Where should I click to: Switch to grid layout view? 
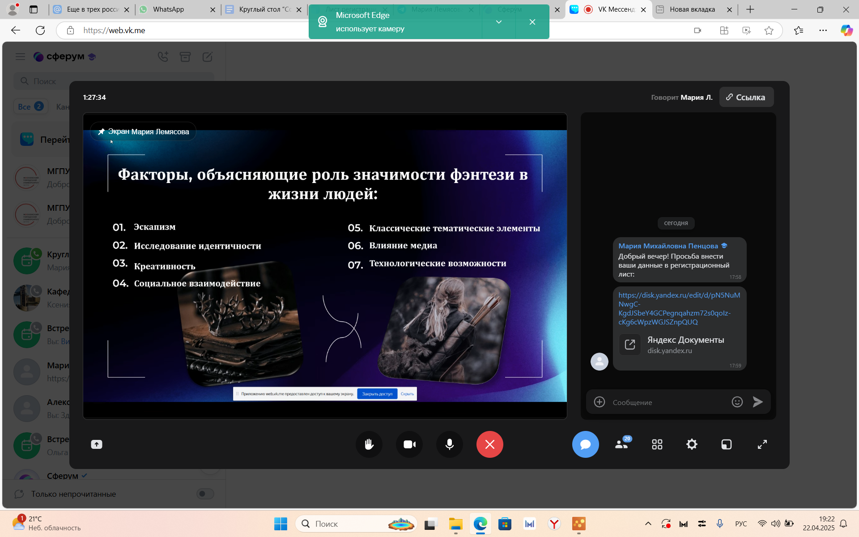coord(657,444)
